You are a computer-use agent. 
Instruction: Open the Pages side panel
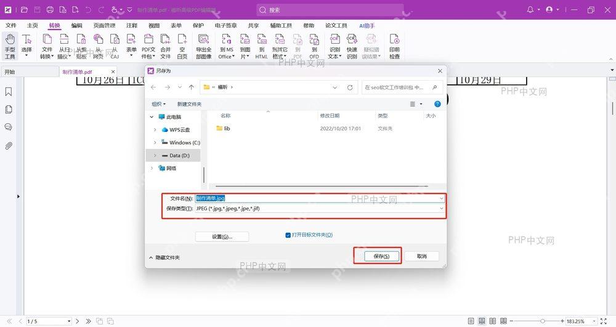click(8, 110)
